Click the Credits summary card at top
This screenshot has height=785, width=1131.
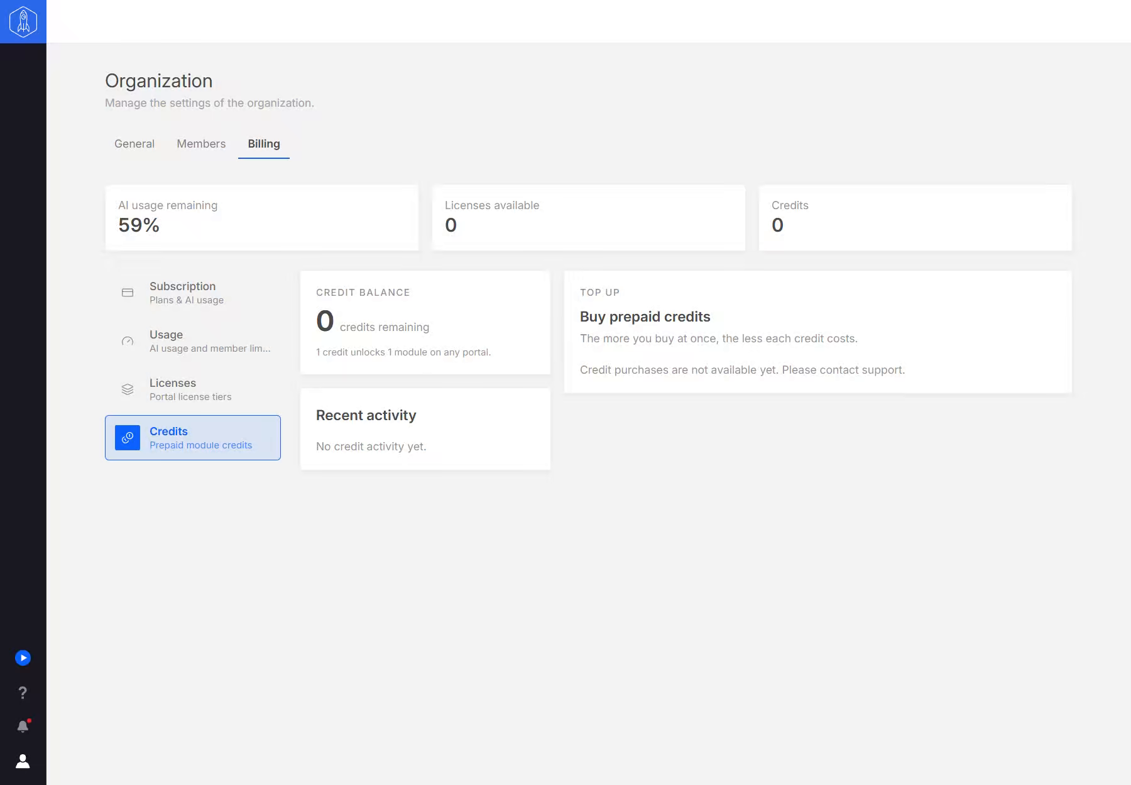click(x=915, y=217)
